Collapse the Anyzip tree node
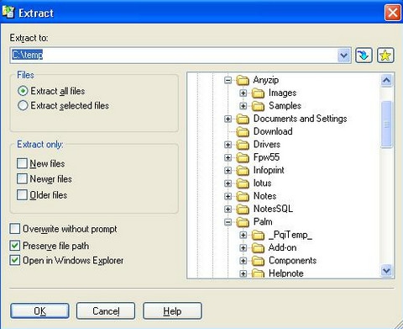Image resolution: width=403 pixels, height=329 pixels. point(228,81)
